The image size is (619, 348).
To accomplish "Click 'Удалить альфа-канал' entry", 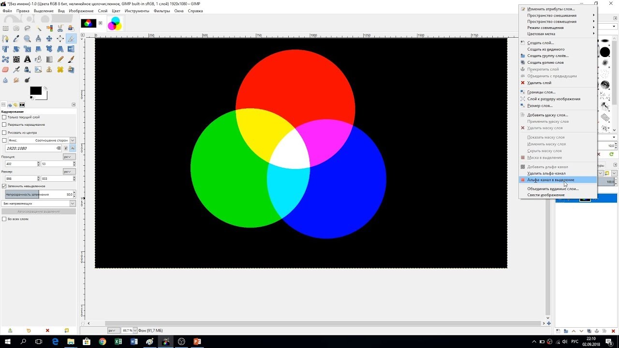I will (x=558, y=173).
